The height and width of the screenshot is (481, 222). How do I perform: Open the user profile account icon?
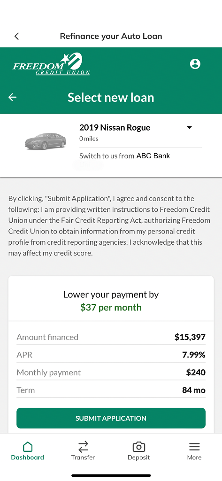(195, 64)
